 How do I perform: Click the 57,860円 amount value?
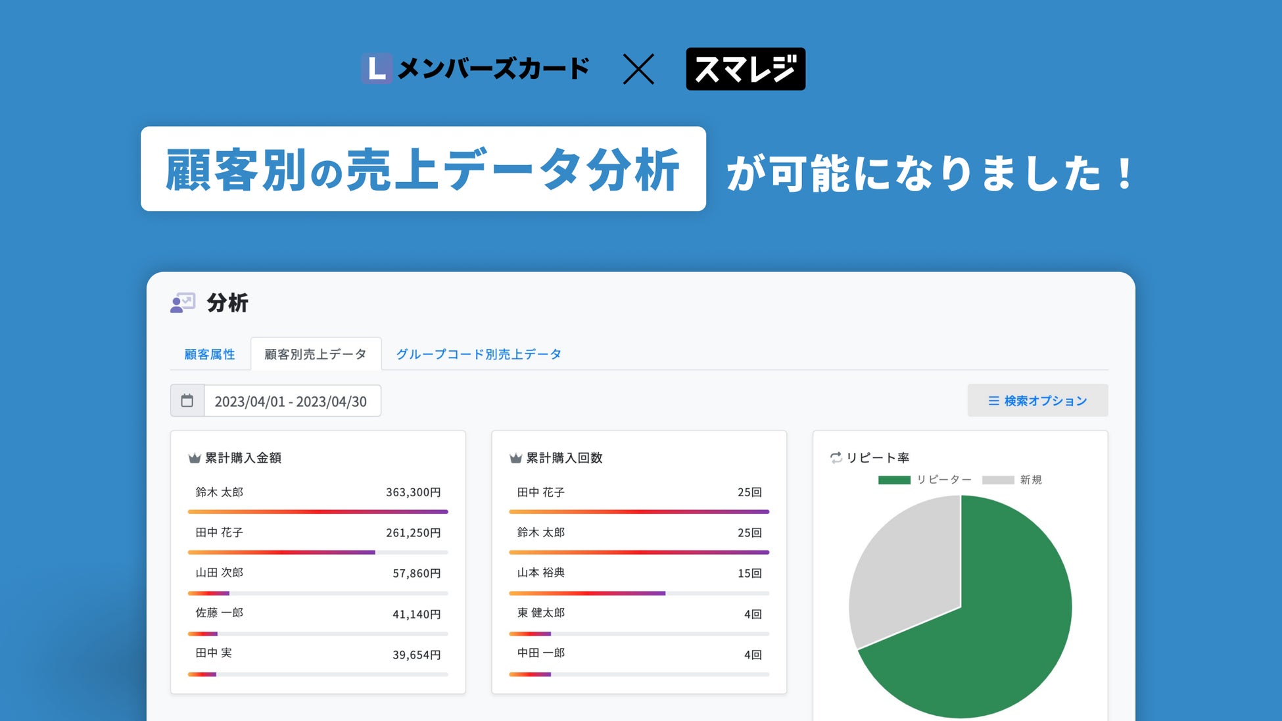pos(417,574)
